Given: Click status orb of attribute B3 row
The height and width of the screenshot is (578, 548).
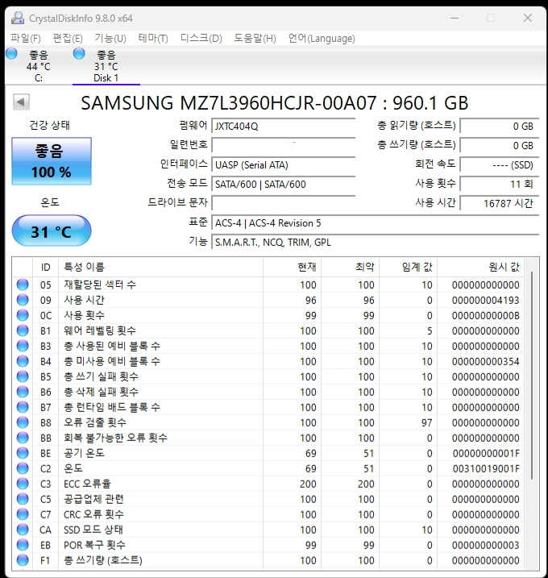Looking at the screenshot, I should (x=23, y=346).
